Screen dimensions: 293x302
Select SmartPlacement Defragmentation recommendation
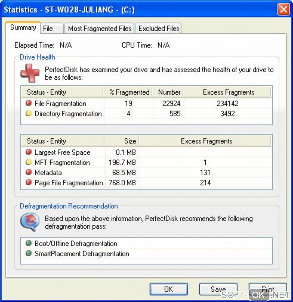point(82,254)
